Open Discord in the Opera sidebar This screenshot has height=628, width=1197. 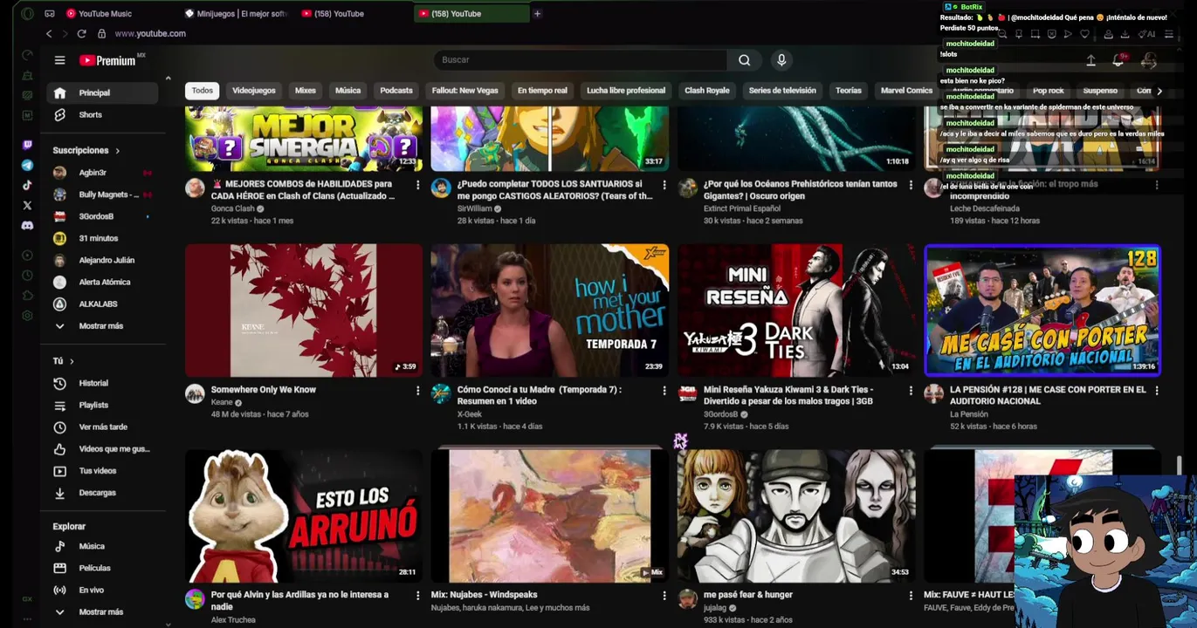click(27, 225)
